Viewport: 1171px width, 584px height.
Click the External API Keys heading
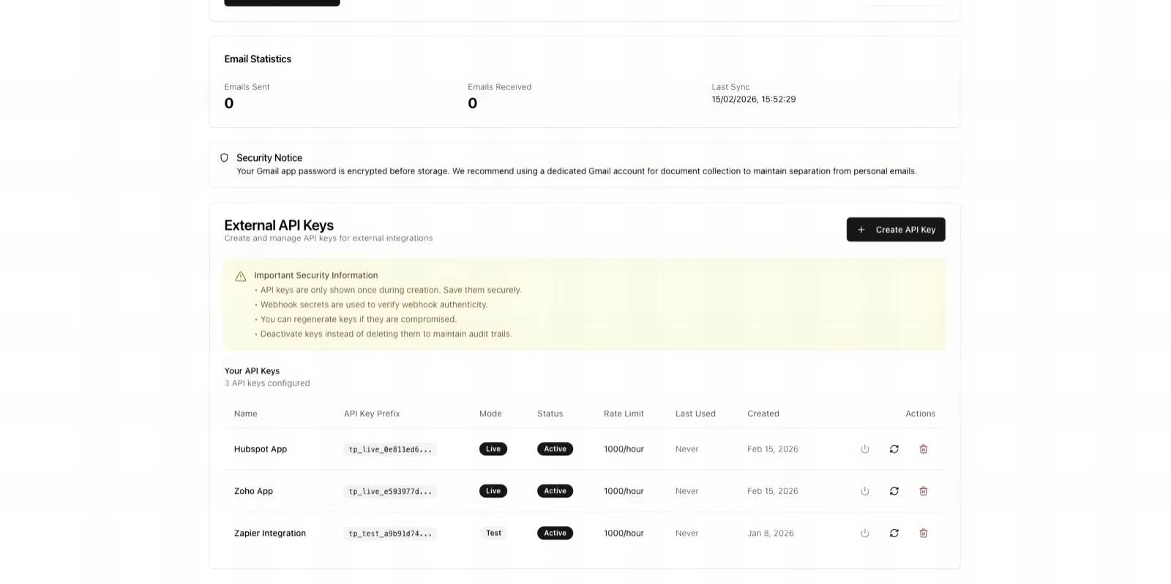pyautogui.click(x=279, y=225)
